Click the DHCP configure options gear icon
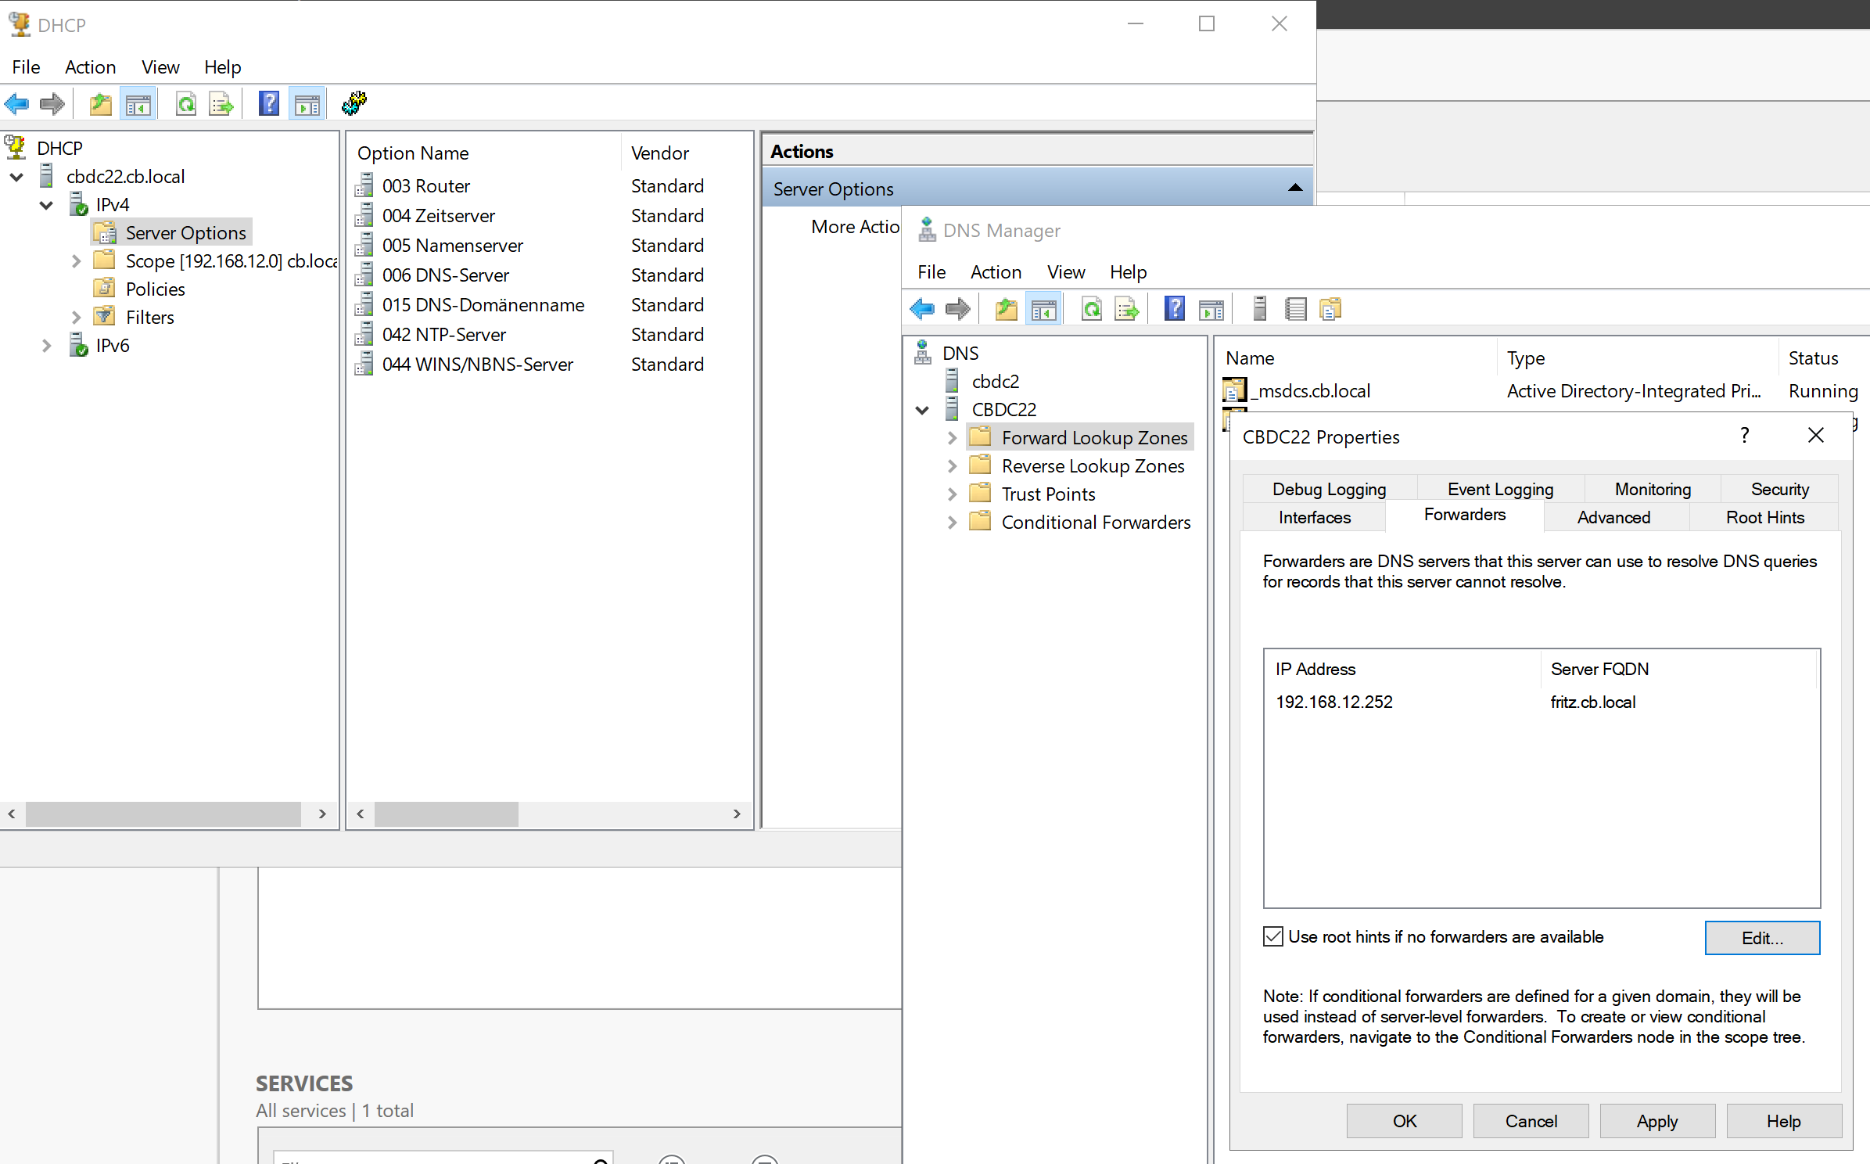 click(354, 103)
